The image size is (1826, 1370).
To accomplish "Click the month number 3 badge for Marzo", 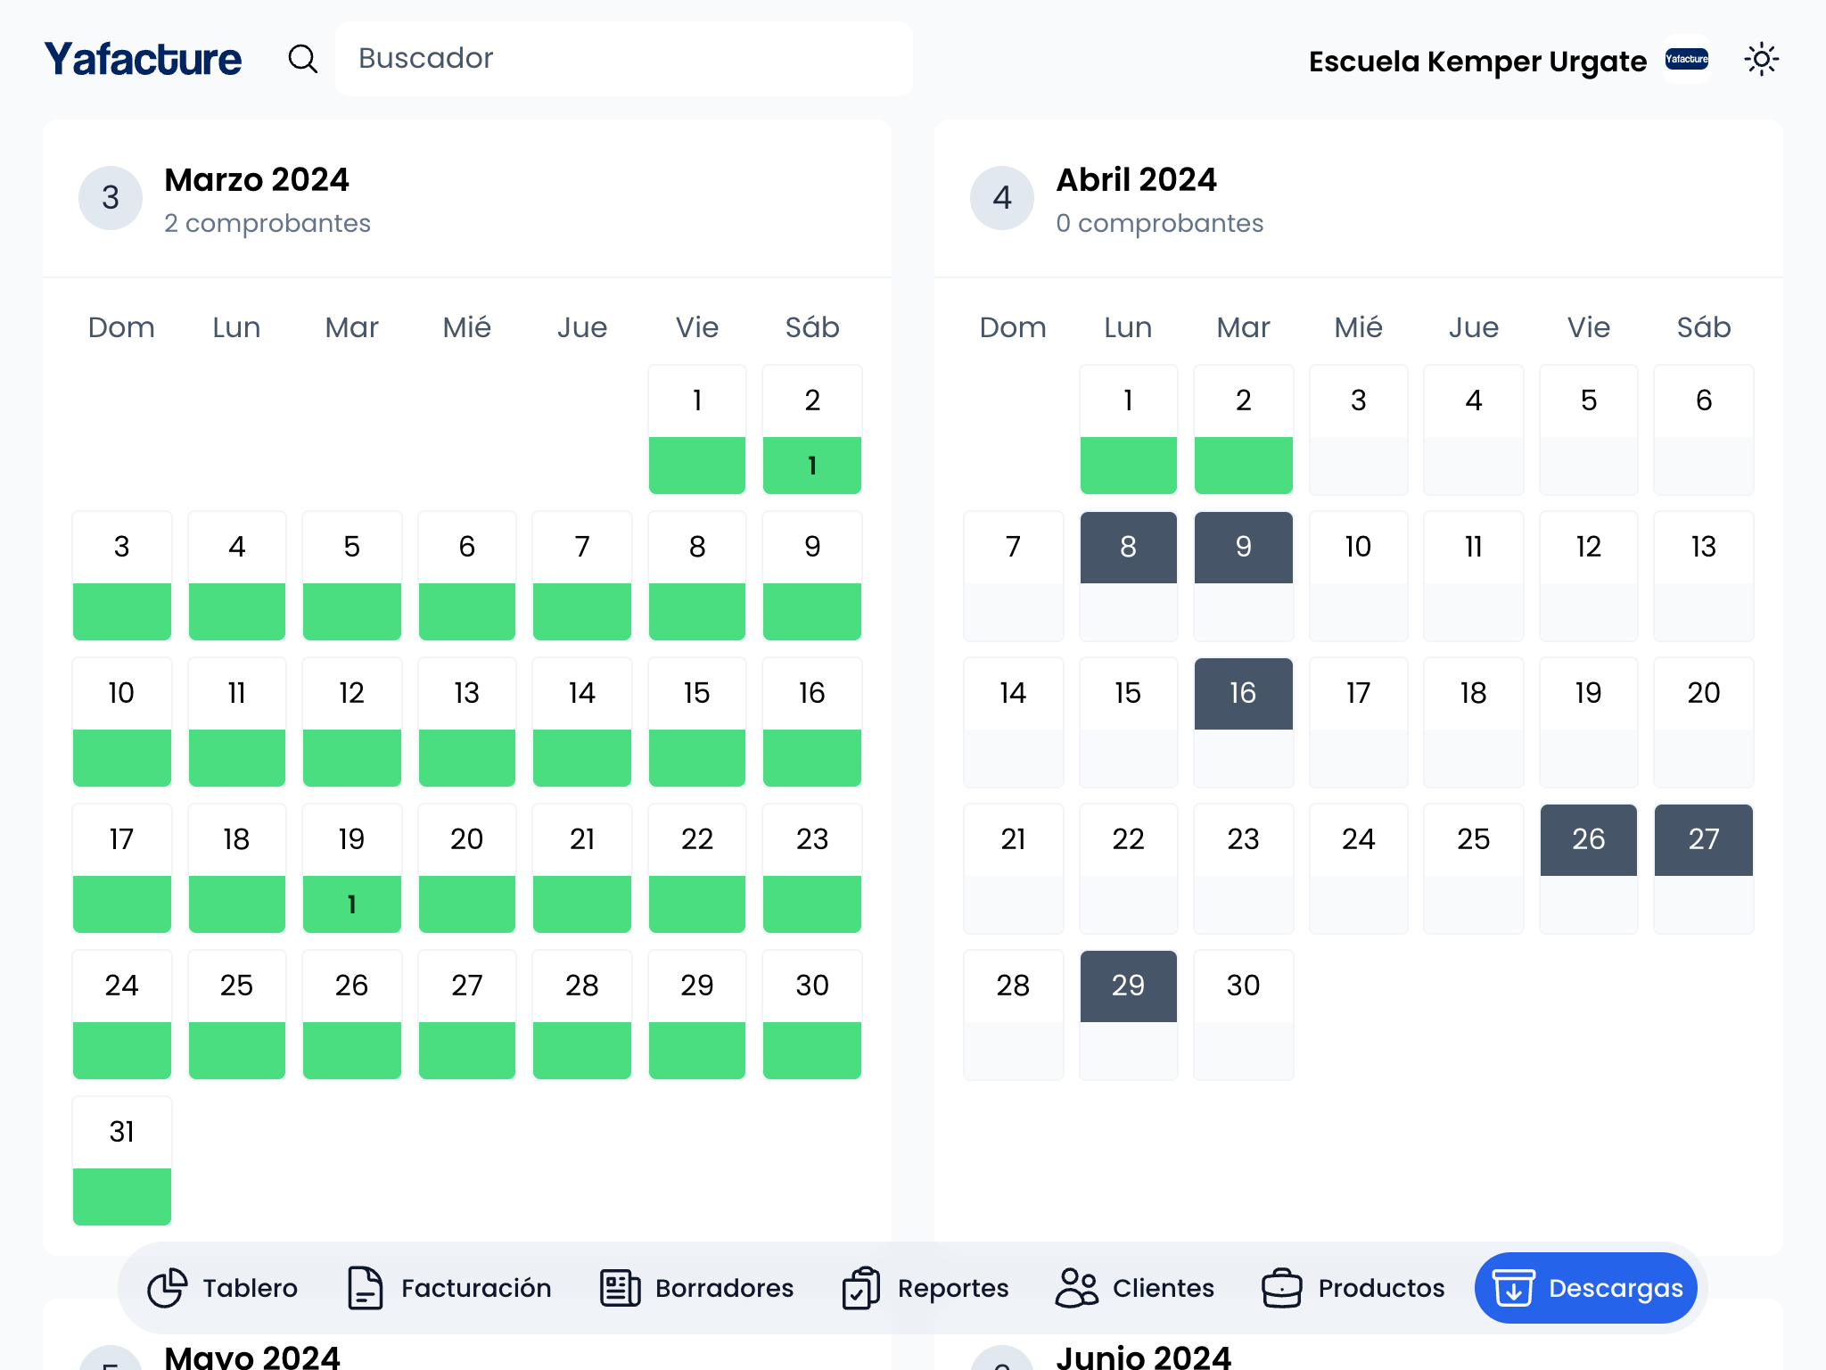I will tap(111, 198).
